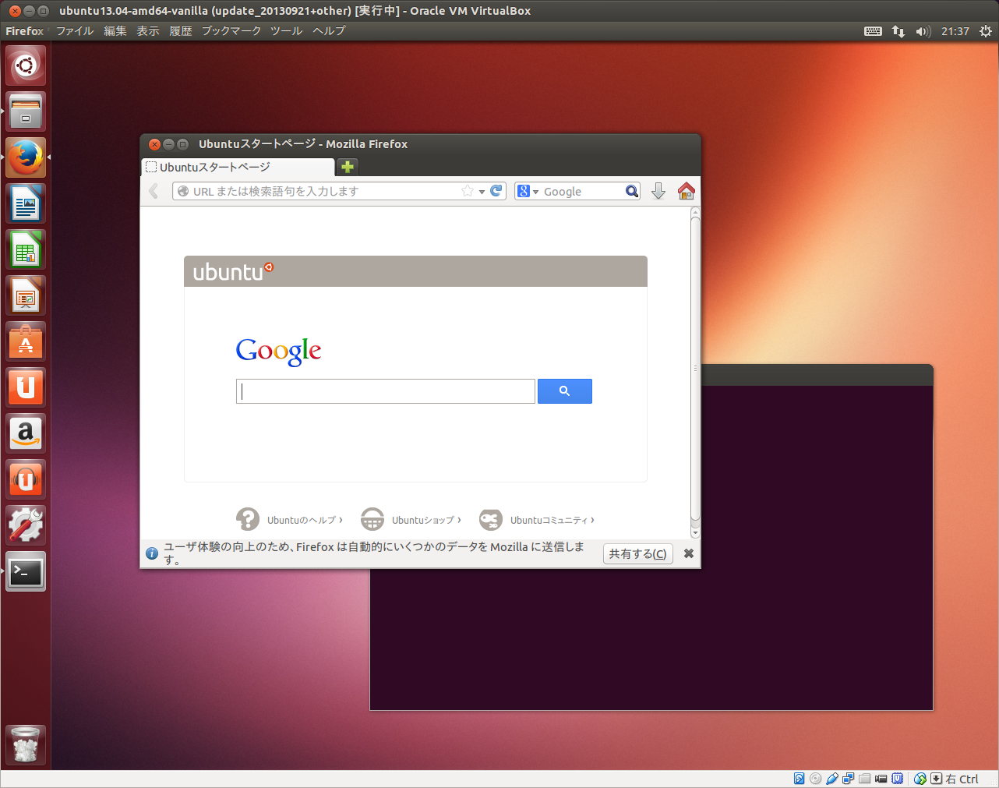
Task: Open a new tab with the plus icon
Action: pos(348,167)
